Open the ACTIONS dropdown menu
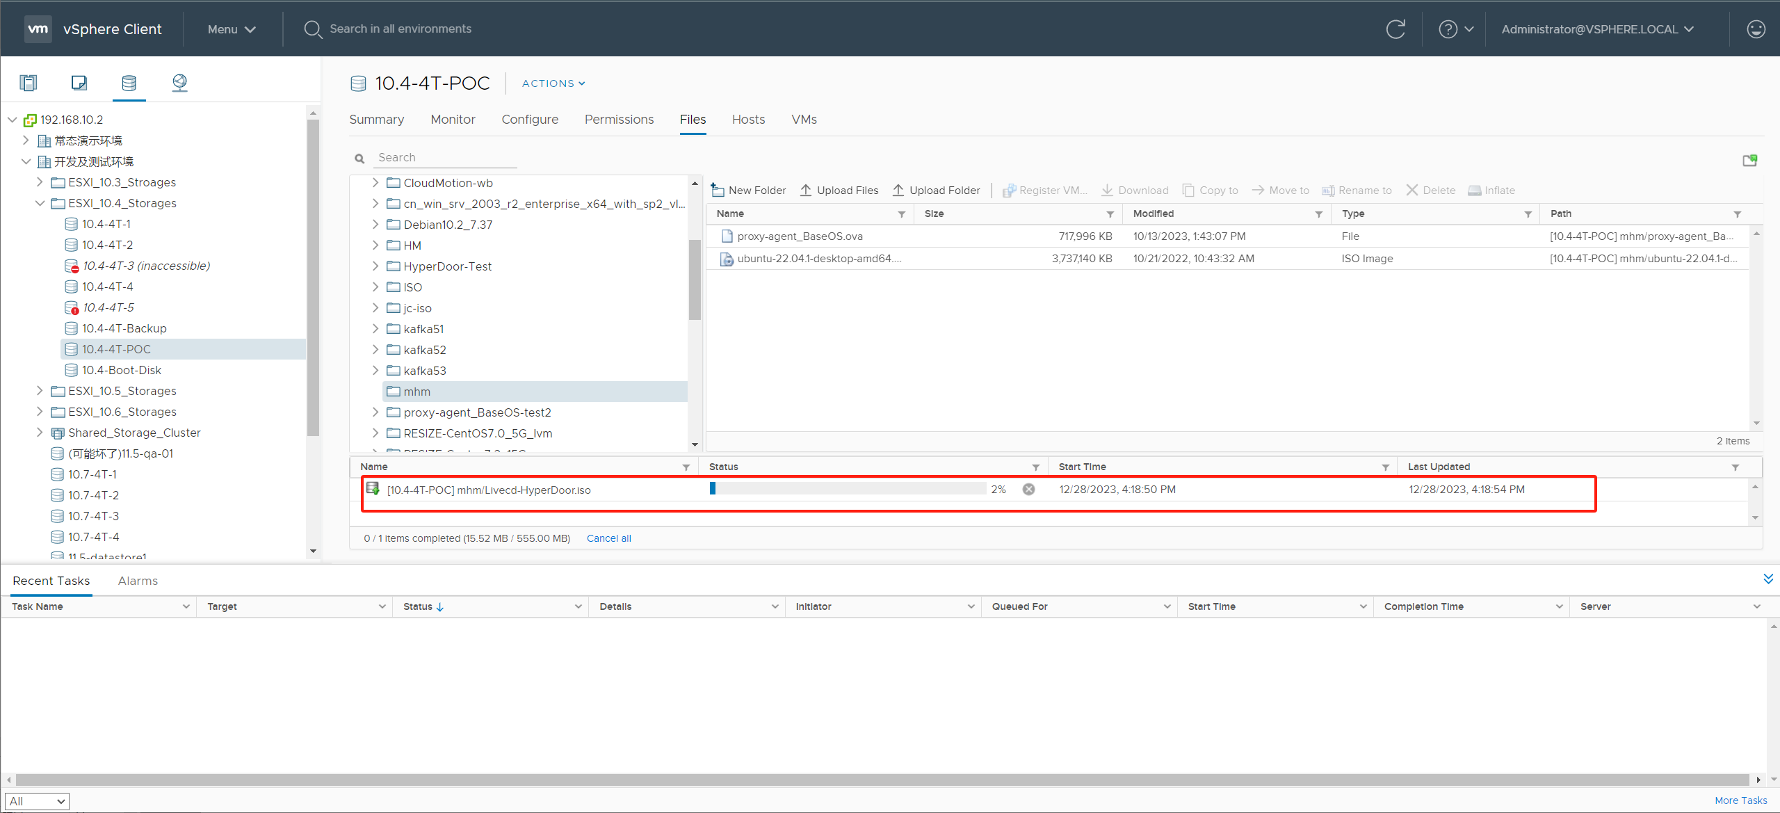The height and width of the screenshot is (813, 1780). point(554,83)
